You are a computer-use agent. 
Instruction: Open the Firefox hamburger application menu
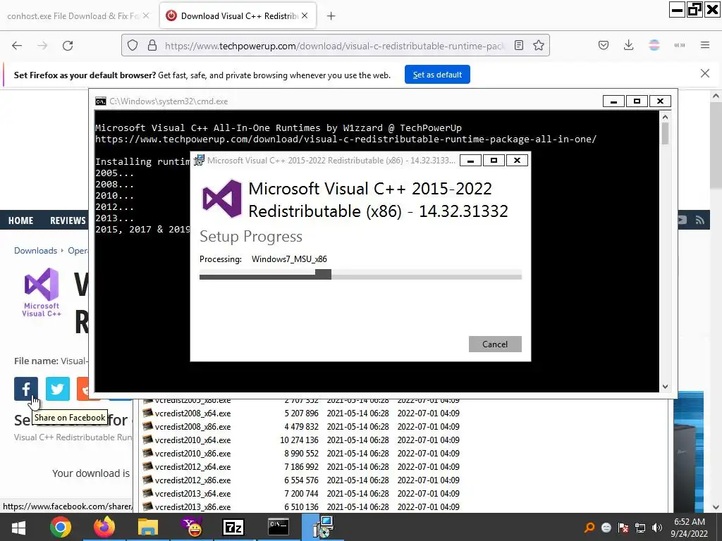[705, 45]
